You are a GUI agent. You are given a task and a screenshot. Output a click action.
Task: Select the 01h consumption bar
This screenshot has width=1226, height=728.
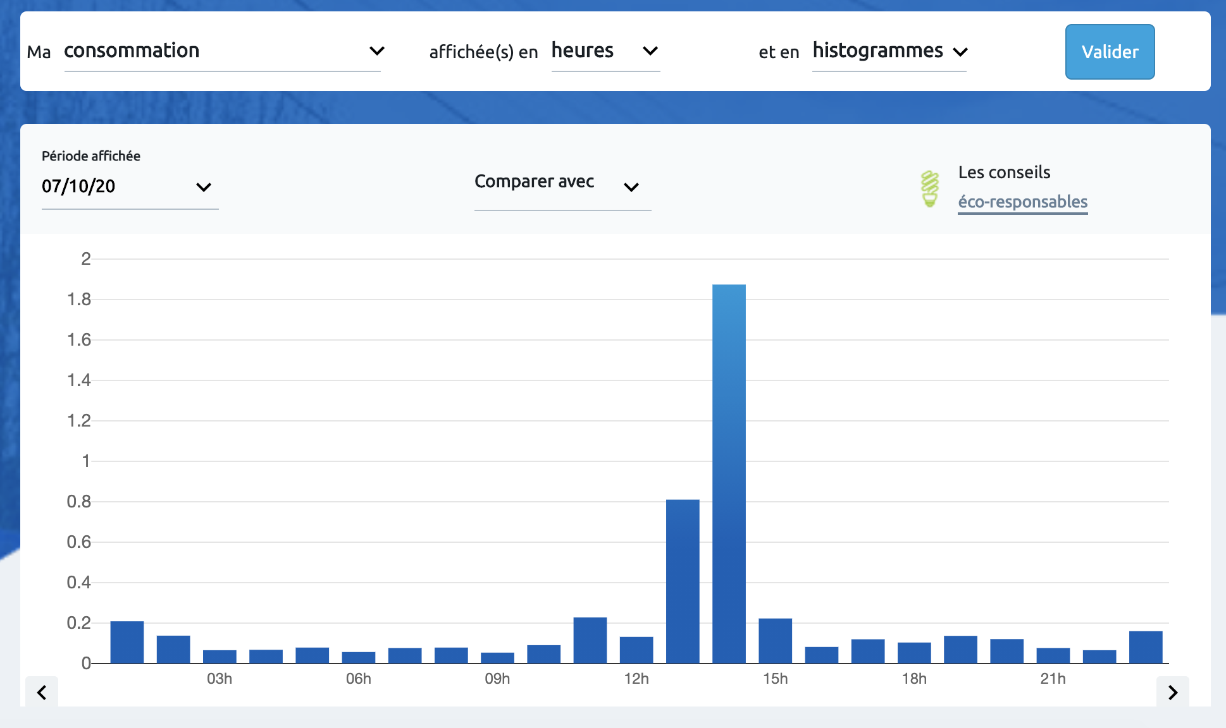pos(127,642)
